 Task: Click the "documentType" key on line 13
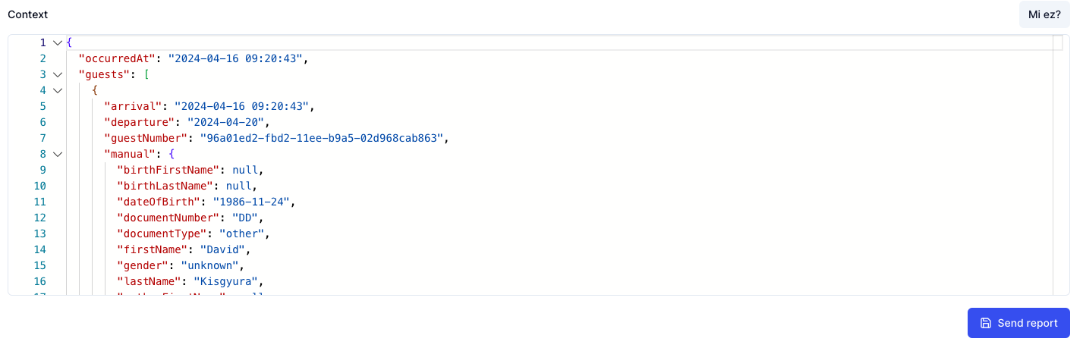161,233
